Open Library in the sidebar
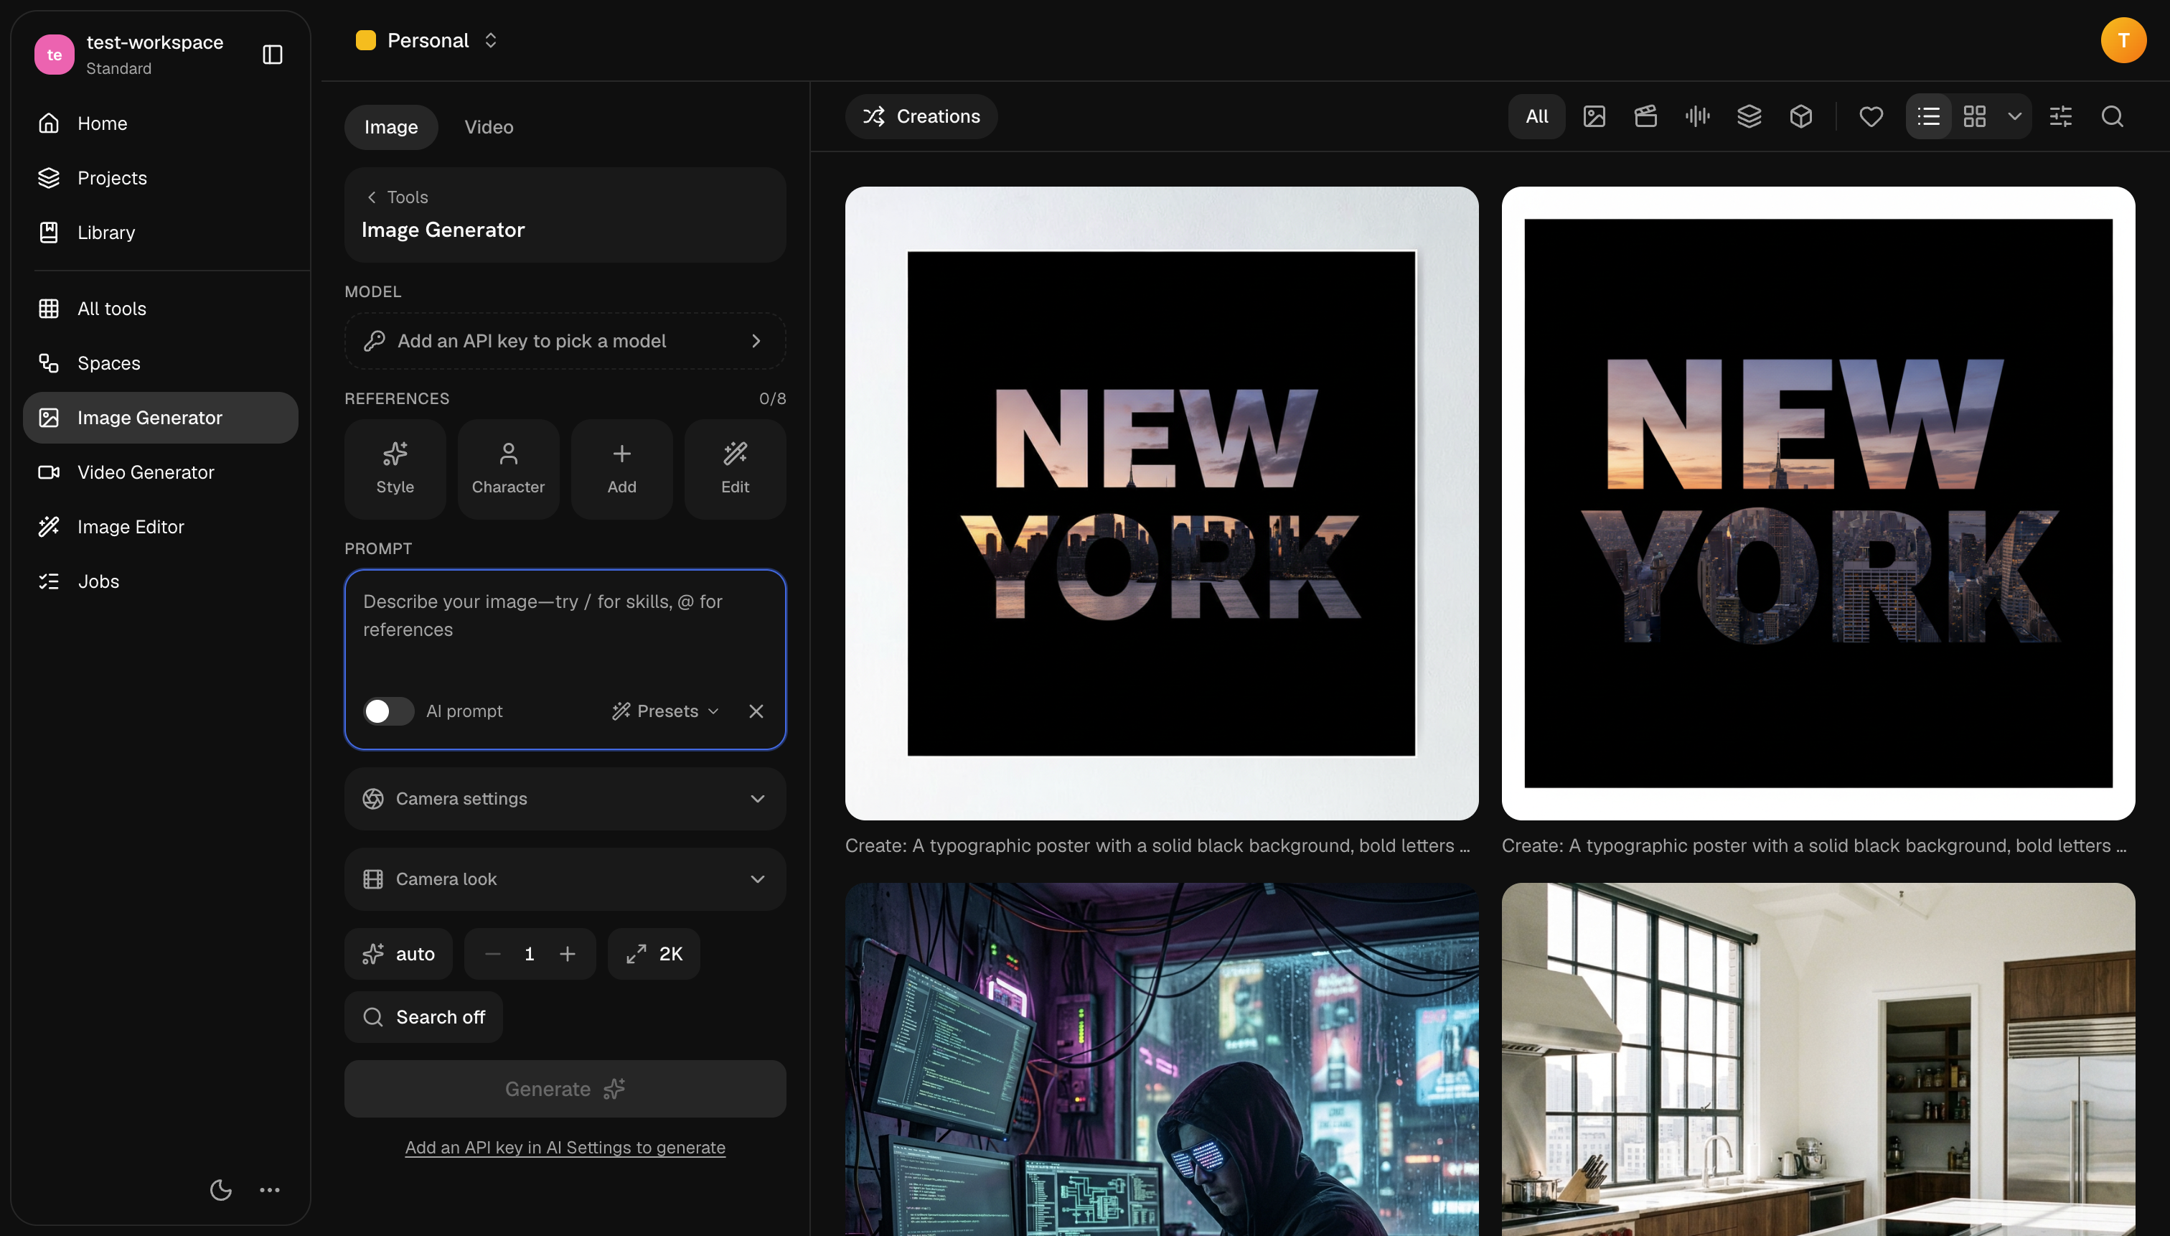Viewport: 2170px width, 1236px height. [161, 233]
